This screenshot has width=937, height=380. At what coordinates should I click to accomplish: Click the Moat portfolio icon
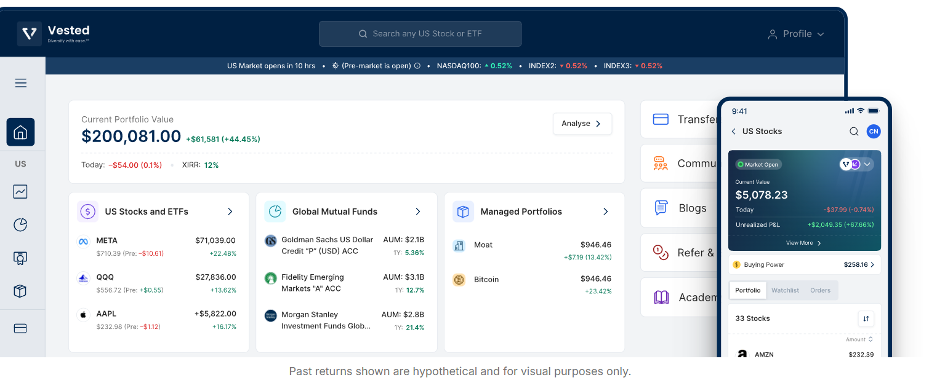(459, 246)
